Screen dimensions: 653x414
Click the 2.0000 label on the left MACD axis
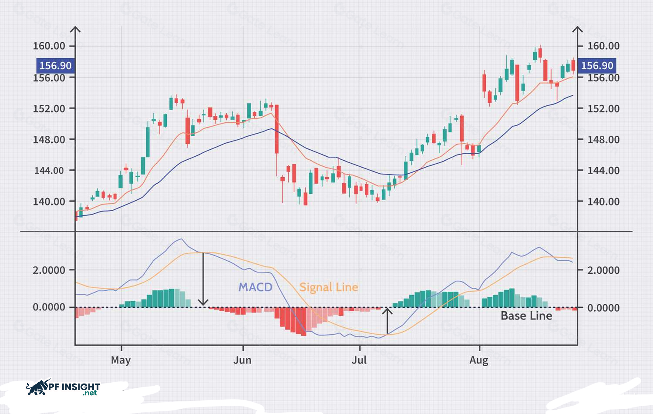[49, 270]
